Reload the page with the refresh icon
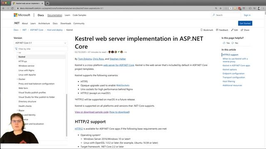 click(12, 8)
